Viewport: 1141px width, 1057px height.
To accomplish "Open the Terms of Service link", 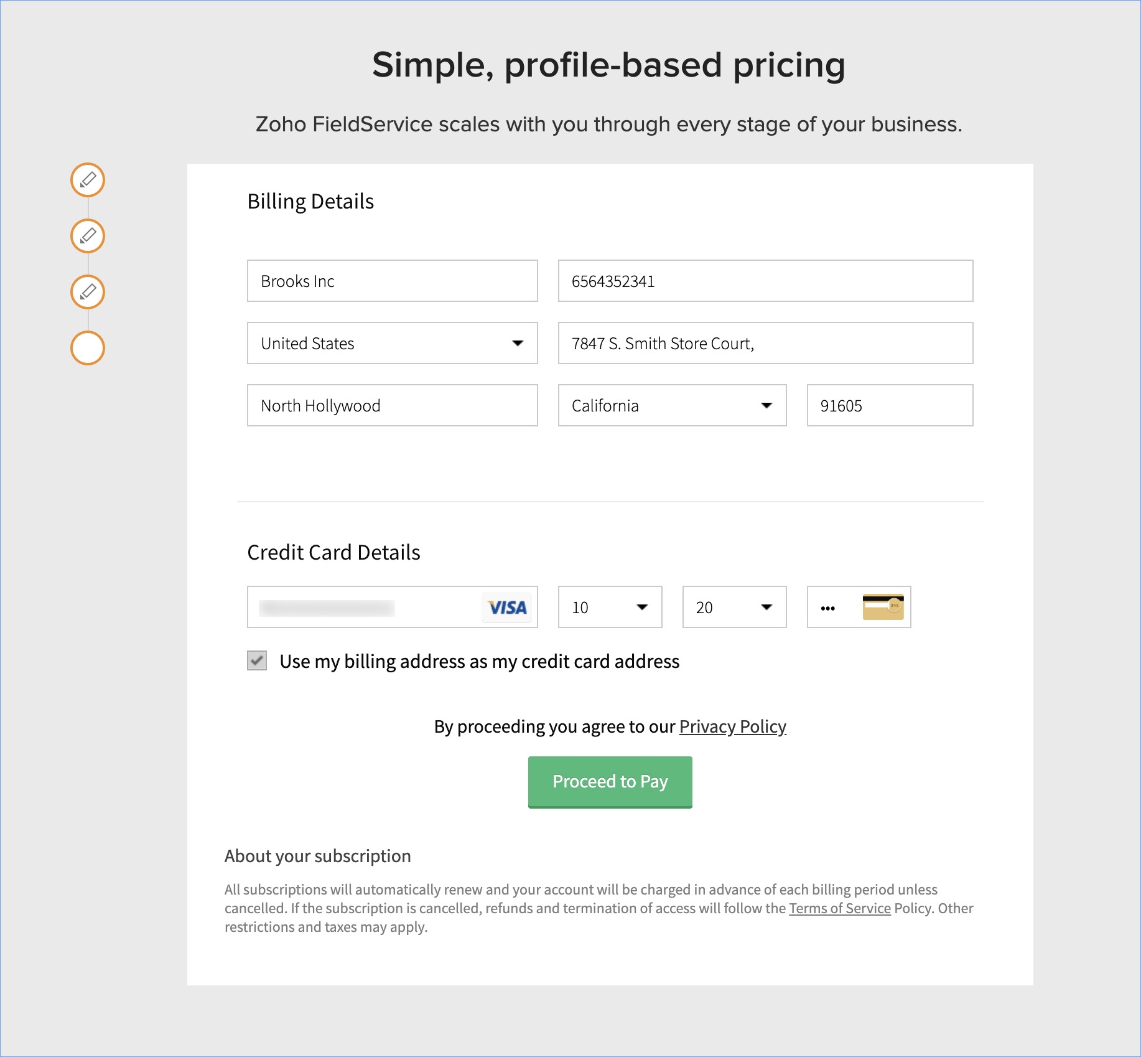I will [x=839, y=908].
